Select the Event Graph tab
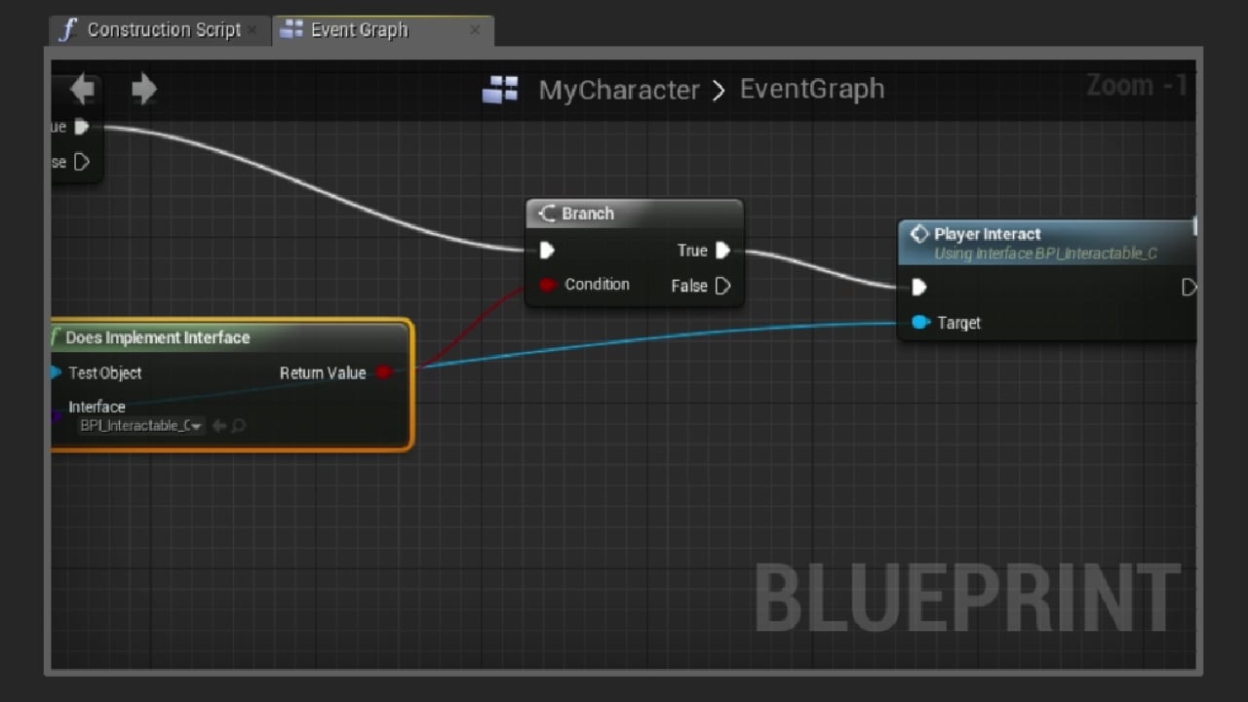 tap(359, 30)
